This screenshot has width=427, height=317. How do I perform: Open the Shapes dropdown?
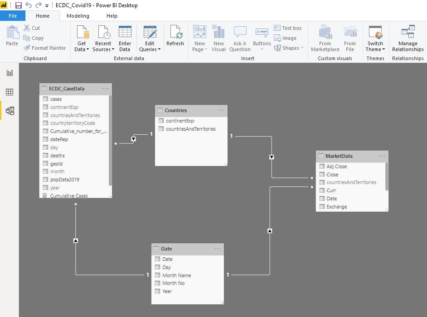point(288,48)
